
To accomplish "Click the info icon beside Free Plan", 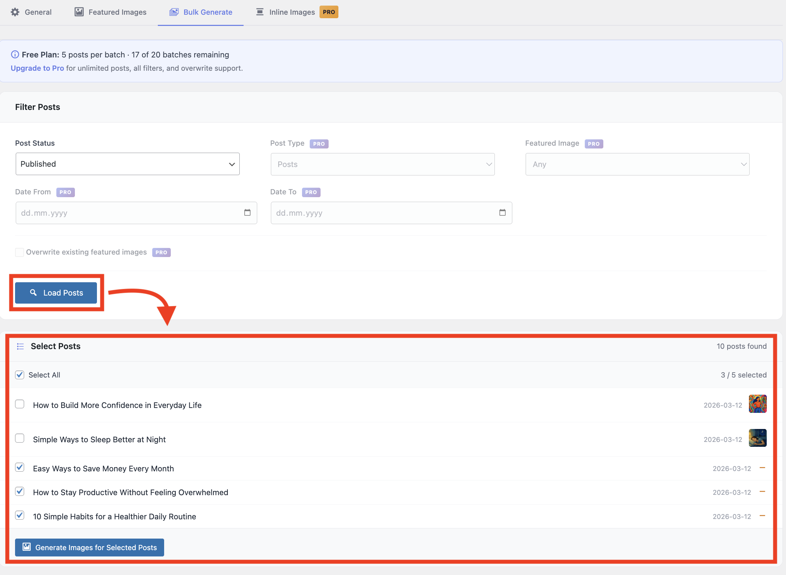I will pos(15,54).
